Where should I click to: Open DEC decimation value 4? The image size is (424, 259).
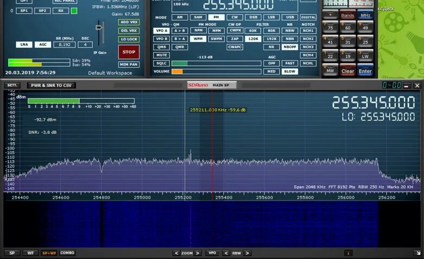tap(85, 45)
